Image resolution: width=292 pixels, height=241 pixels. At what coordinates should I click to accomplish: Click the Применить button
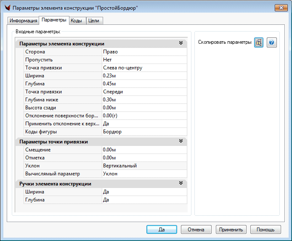pos(231,230)
